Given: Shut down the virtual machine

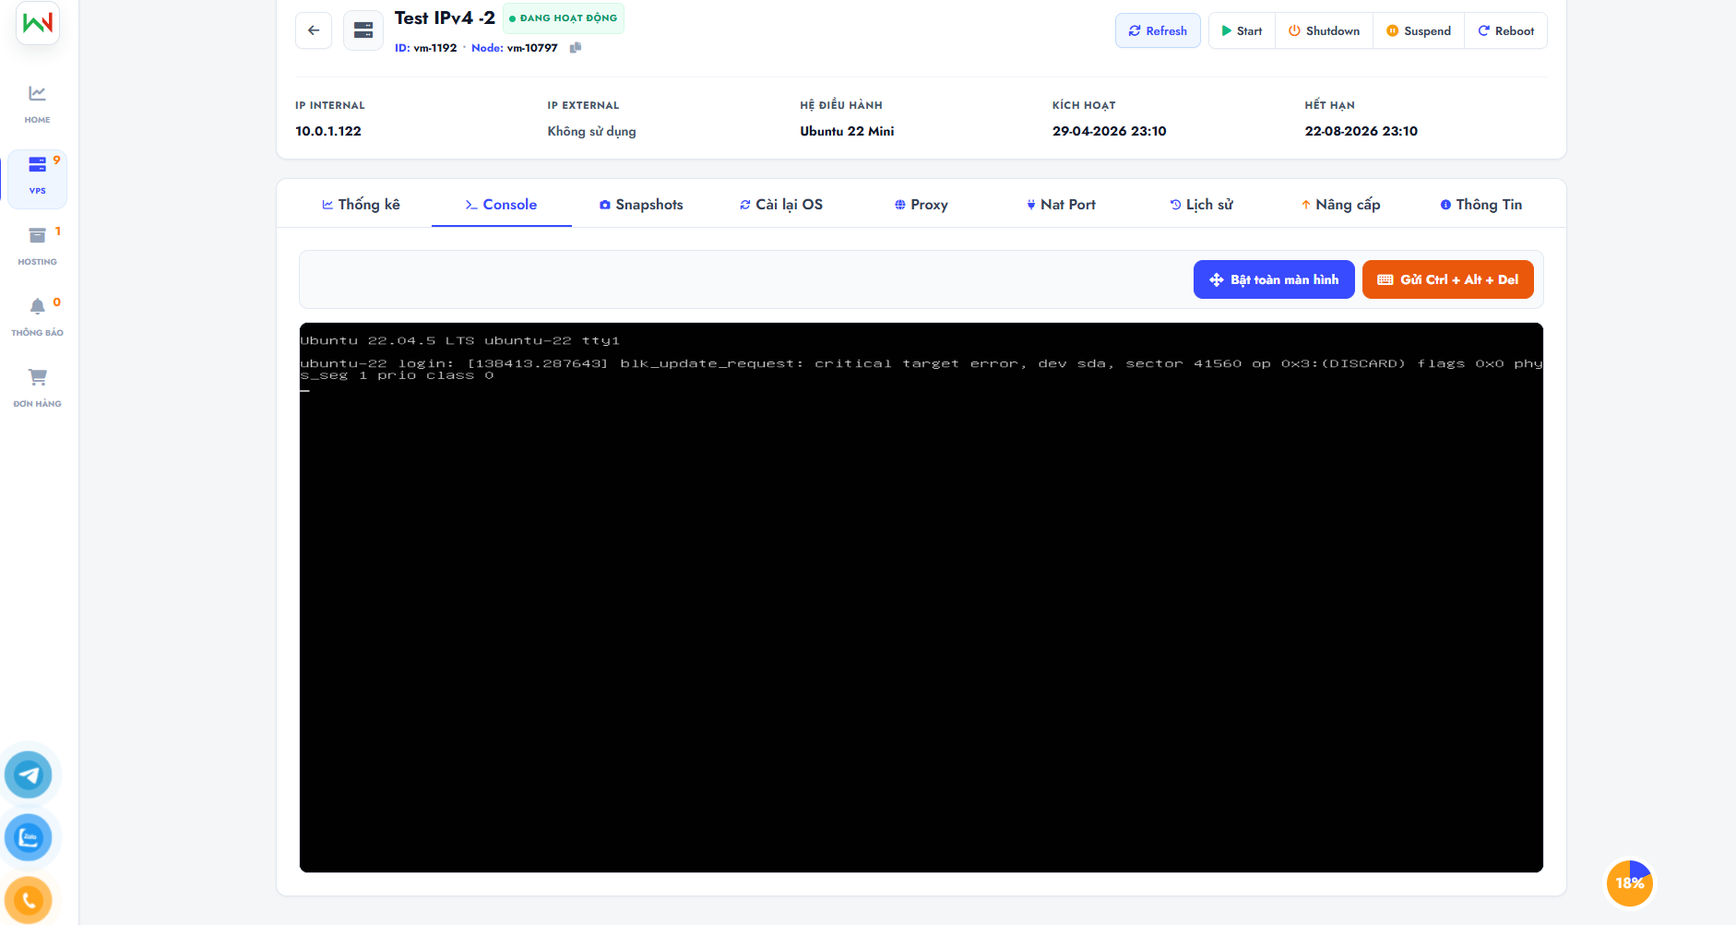Looking at the screenshot, I should pos(1324,30).
